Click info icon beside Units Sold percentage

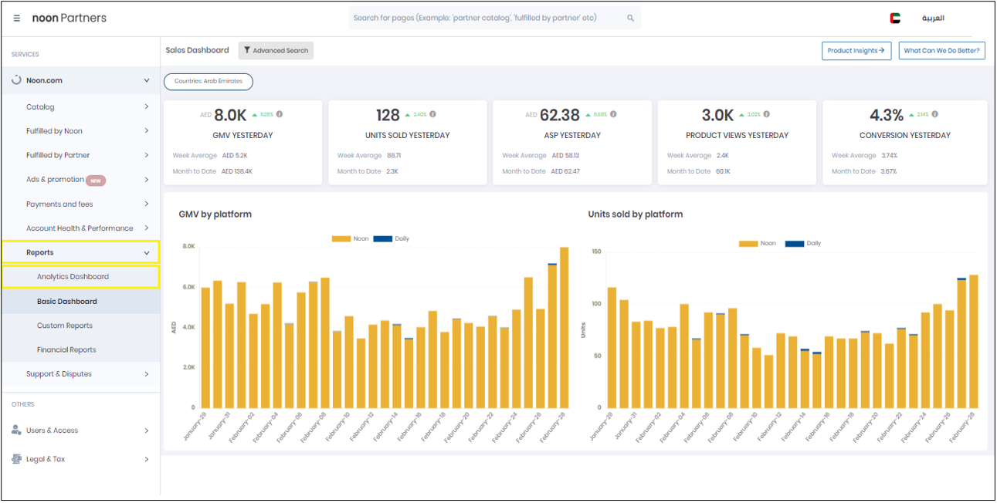(x=432, y=114)
